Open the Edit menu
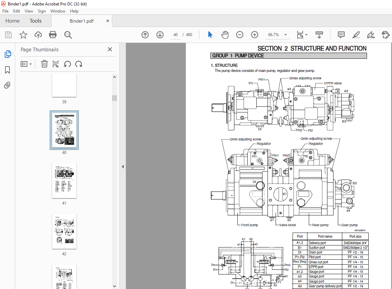Screen dimensions: 392x289 [17, 11]
